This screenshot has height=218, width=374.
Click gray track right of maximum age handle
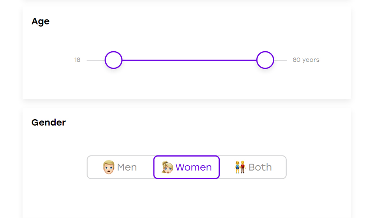[x=280, y=60]
